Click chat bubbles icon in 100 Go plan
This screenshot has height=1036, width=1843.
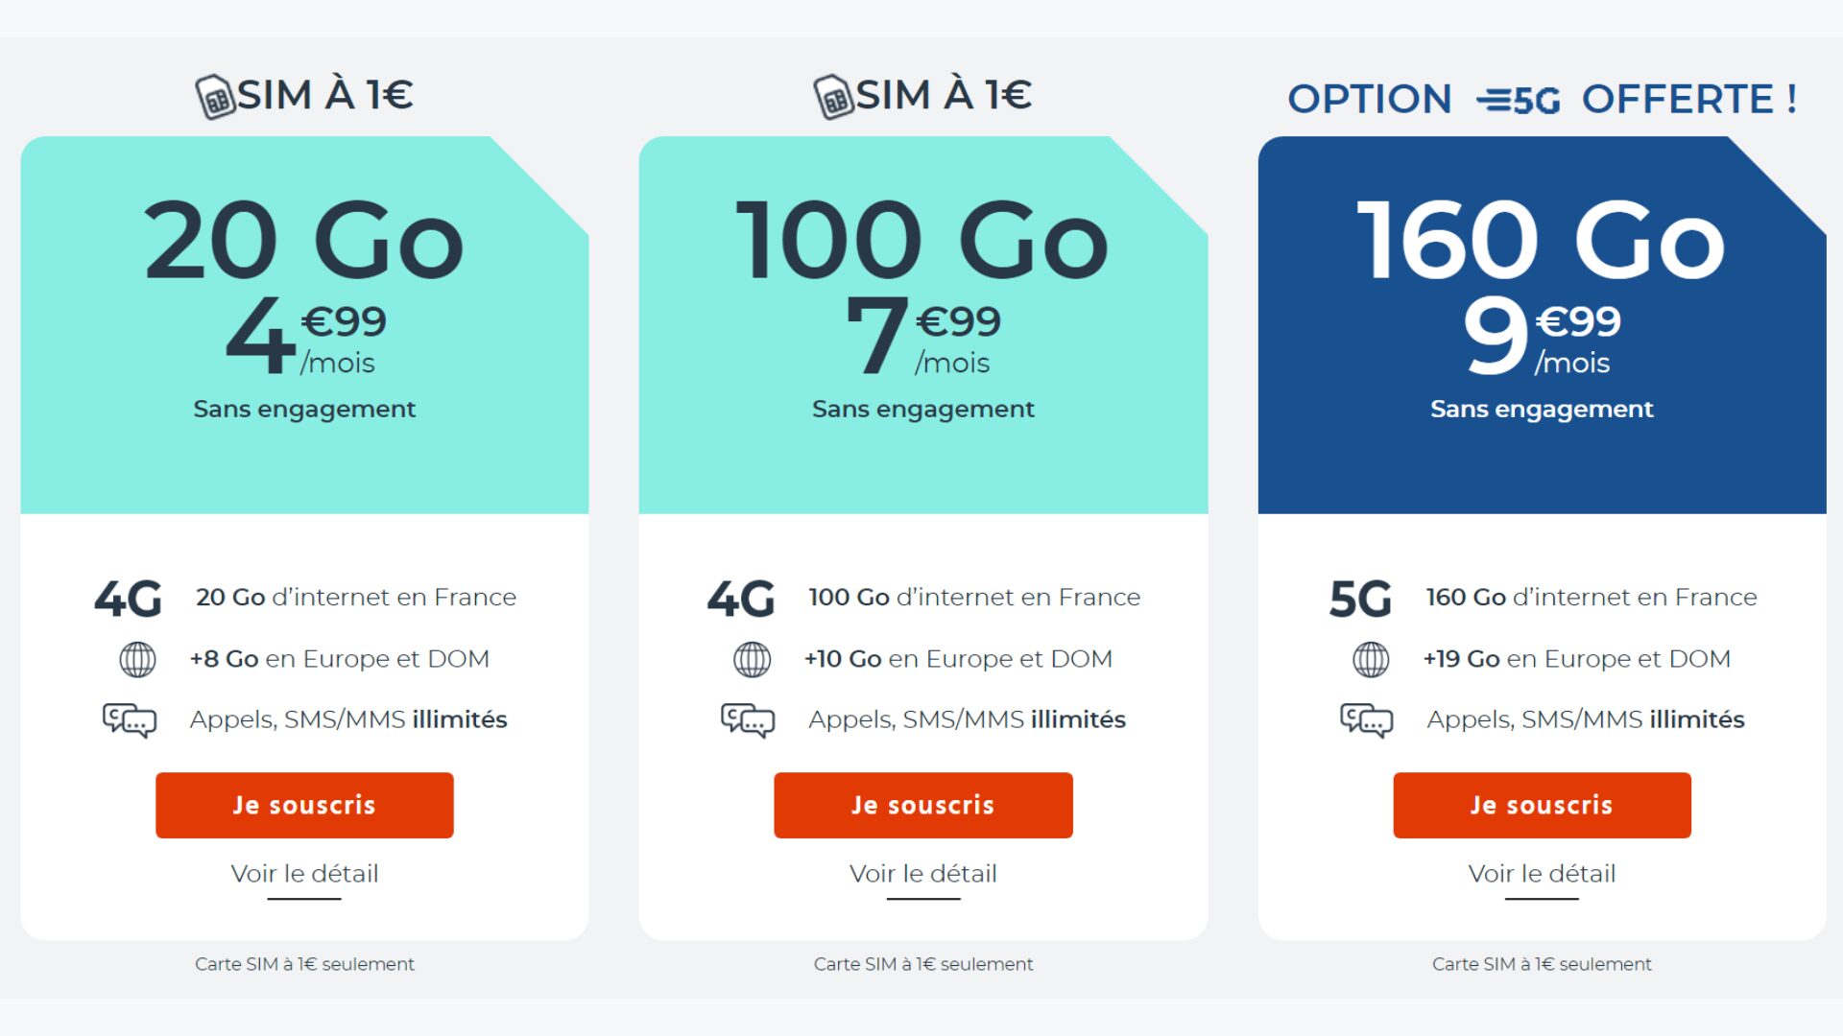[748, 720]
